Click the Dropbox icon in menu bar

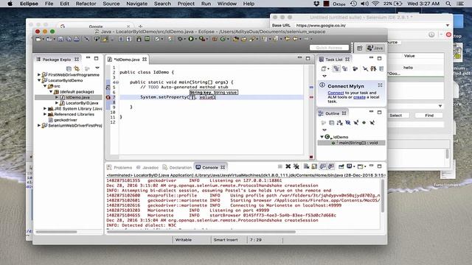(x=316, y=4)
